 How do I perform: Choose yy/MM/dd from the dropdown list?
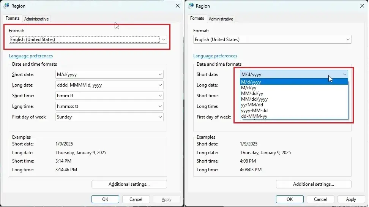pyautogui.click(x=294, y=105)
